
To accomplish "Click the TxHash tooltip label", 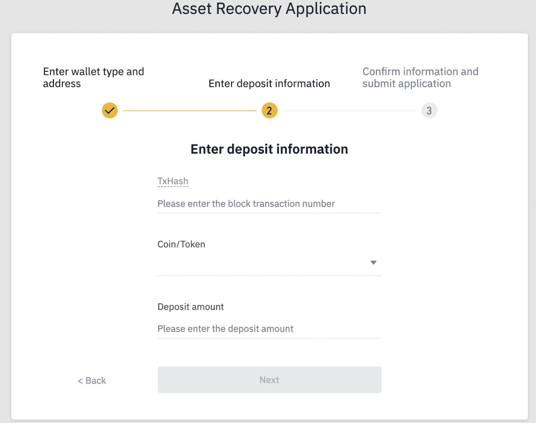I will (173, 181).
